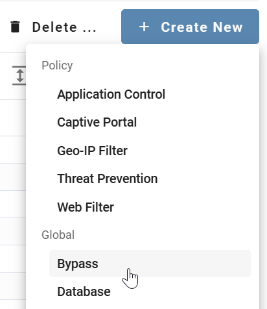
Task: Click the Create New button
Action: (x=190, y=27)
